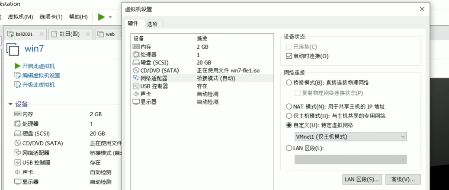Click the 编辑虚拟机设置 link
This screenshot has width=449, height=190.
41,76
